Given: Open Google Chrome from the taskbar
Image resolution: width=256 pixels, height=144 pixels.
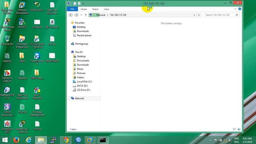Looking at the screenshot, I should coord(66,140).
